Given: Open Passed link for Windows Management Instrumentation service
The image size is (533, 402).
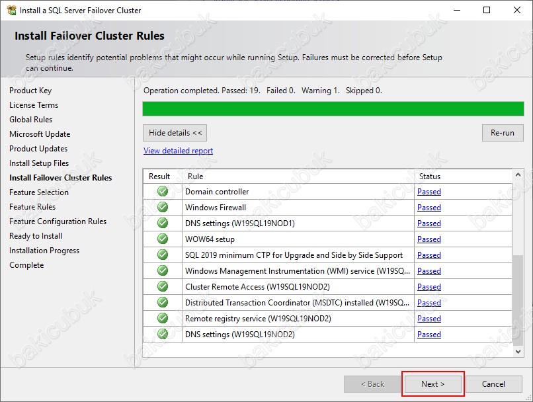Looking at the screenshot, I should pos(429,271).
